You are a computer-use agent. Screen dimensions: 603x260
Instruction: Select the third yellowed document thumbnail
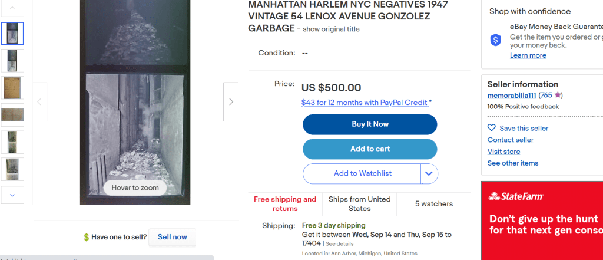[12, 88]
